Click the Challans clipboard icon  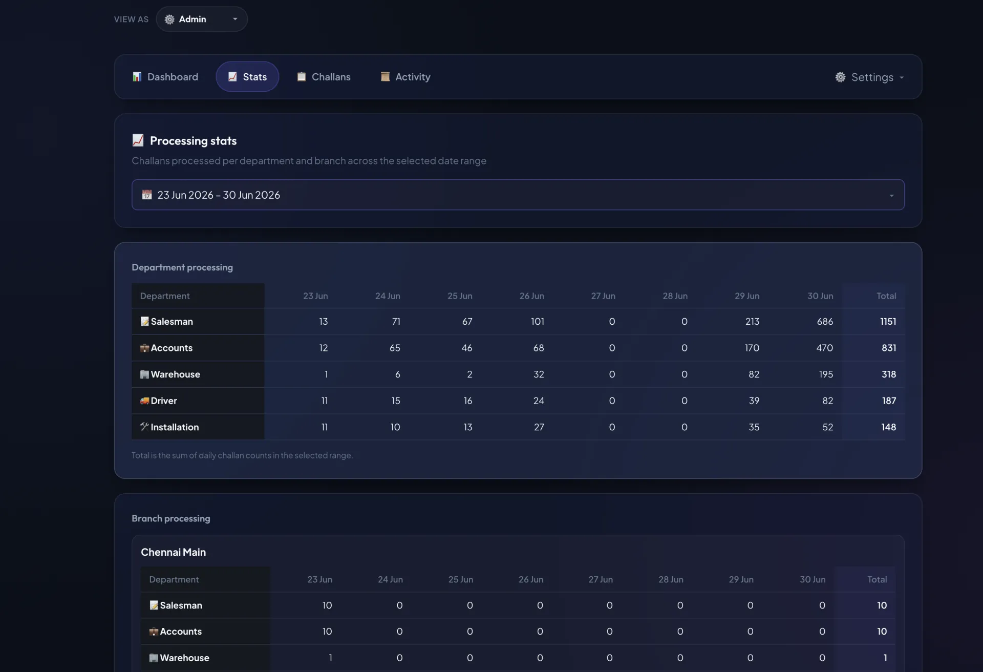302,77
